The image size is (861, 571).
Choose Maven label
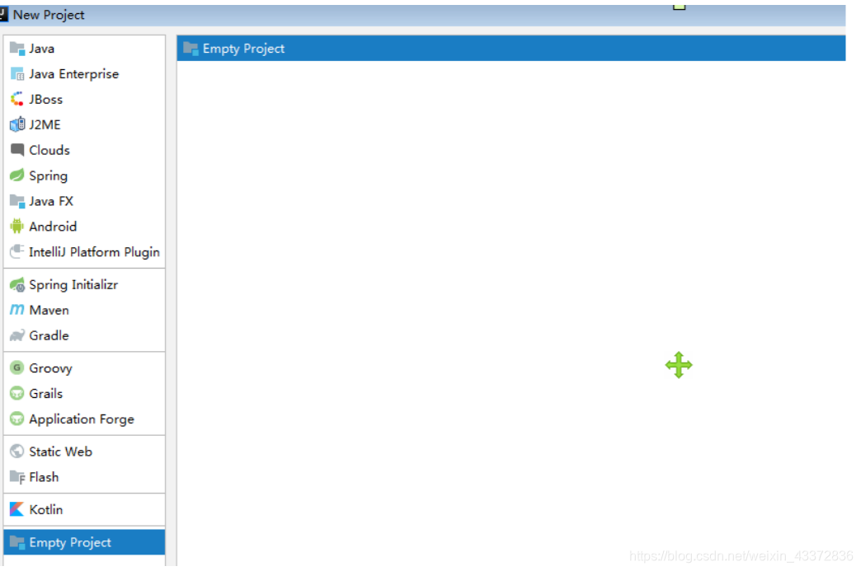(x=49, y=310)
